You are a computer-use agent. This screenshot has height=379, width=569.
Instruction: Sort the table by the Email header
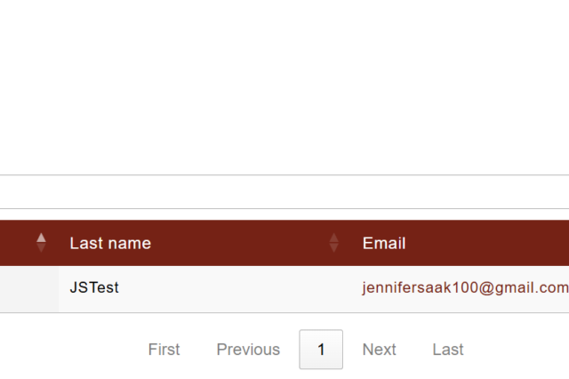click(x=384, y=243)
